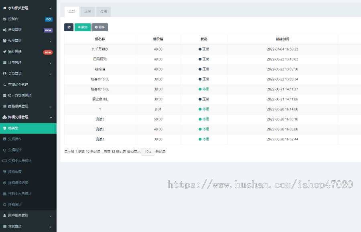Collapse the 水站相关管理 chevron

click(51, 9)
